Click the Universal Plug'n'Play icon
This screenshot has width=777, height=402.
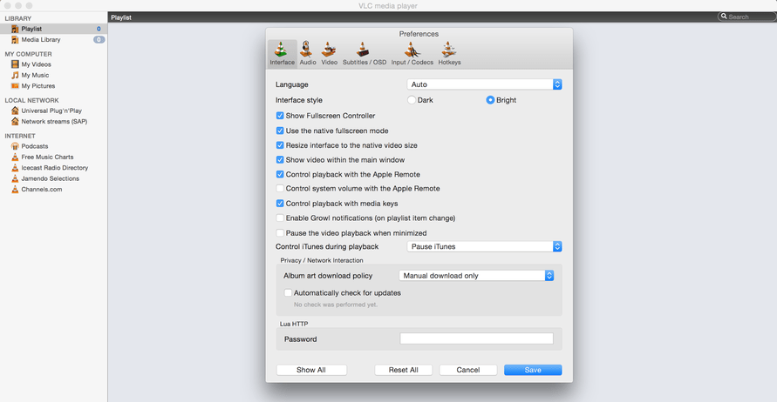pos(15,111)
